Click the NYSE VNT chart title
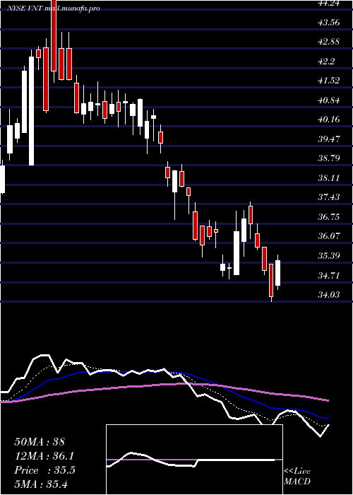Screen dimensions: 353x495 point(54,8)
